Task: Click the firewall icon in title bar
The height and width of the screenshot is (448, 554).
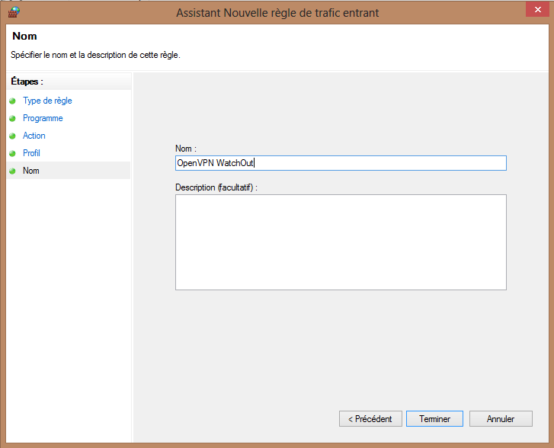Action: 14,12
